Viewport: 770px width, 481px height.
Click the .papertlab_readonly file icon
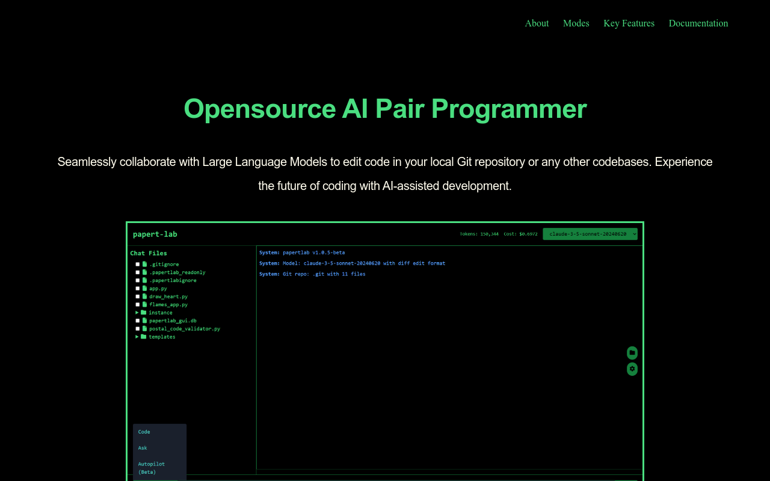pyautogui.click(x=145, y=272)
